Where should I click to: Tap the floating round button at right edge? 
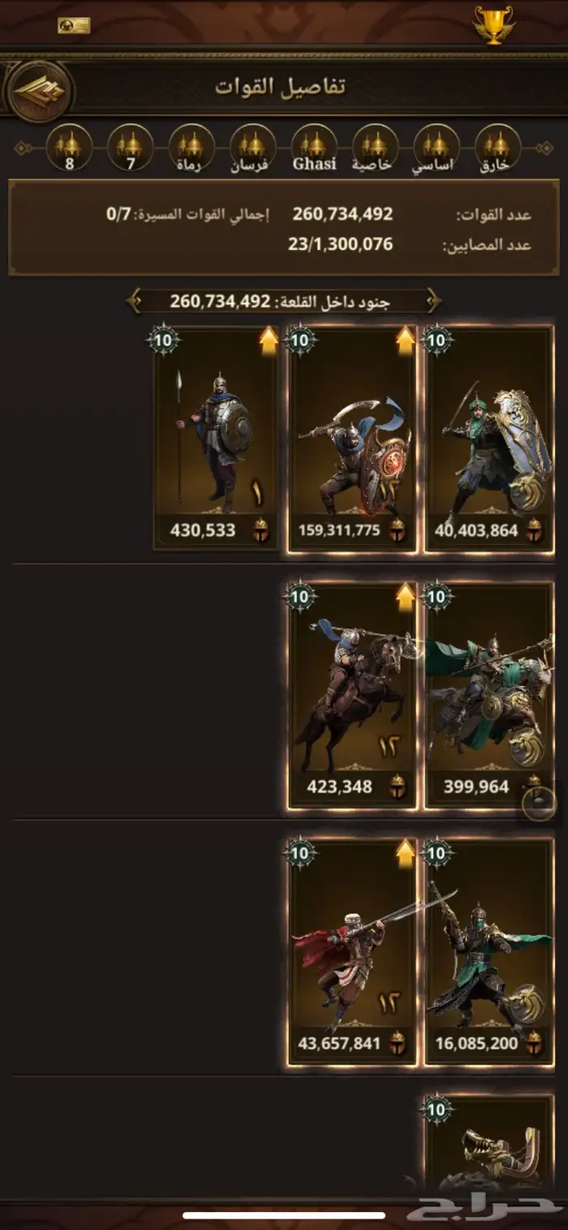[540, 804]
